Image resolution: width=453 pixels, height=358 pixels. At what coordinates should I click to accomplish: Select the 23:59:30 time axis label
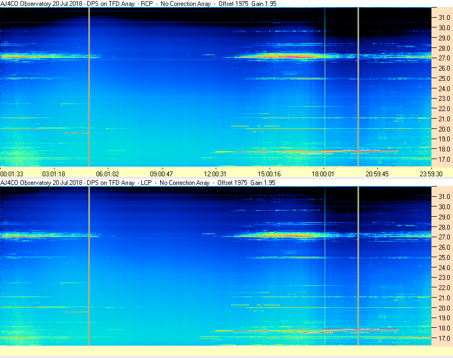431,174
